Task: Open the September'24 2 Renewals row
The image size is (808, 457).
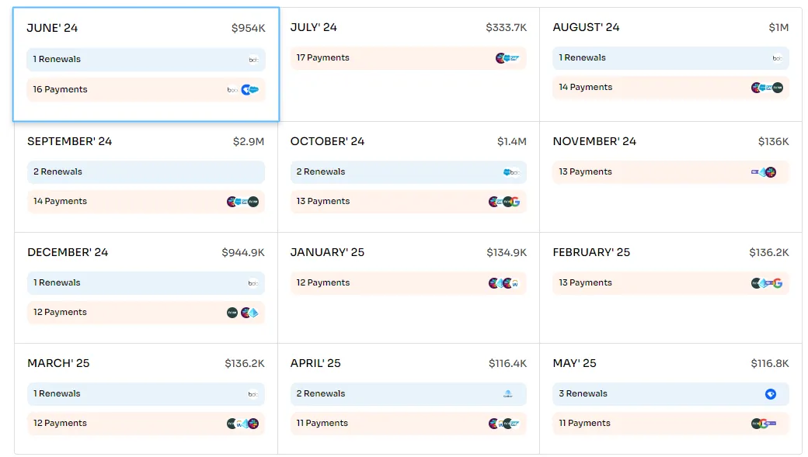Action: click(x=146, y=172)
